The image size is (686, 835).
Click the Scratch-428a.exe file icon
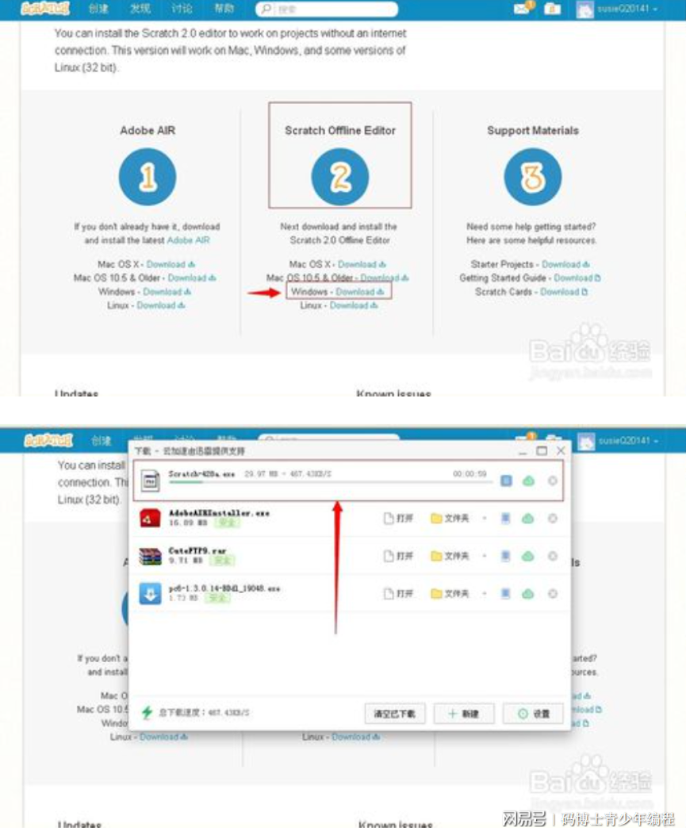coord(150,481)
